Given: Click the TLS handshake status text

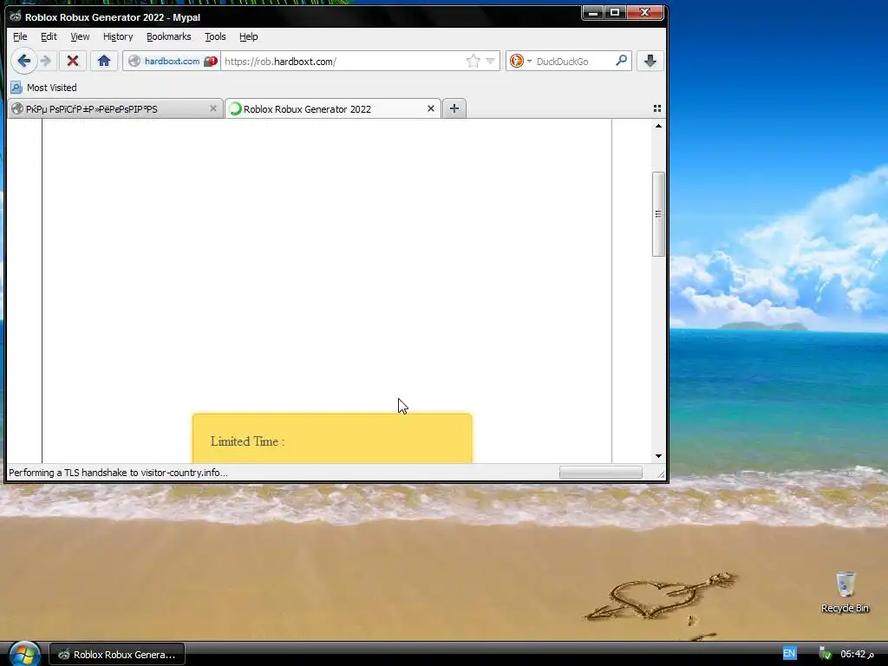Looking at the screenshot, I should pyautogui.click(x=118, y=473).
